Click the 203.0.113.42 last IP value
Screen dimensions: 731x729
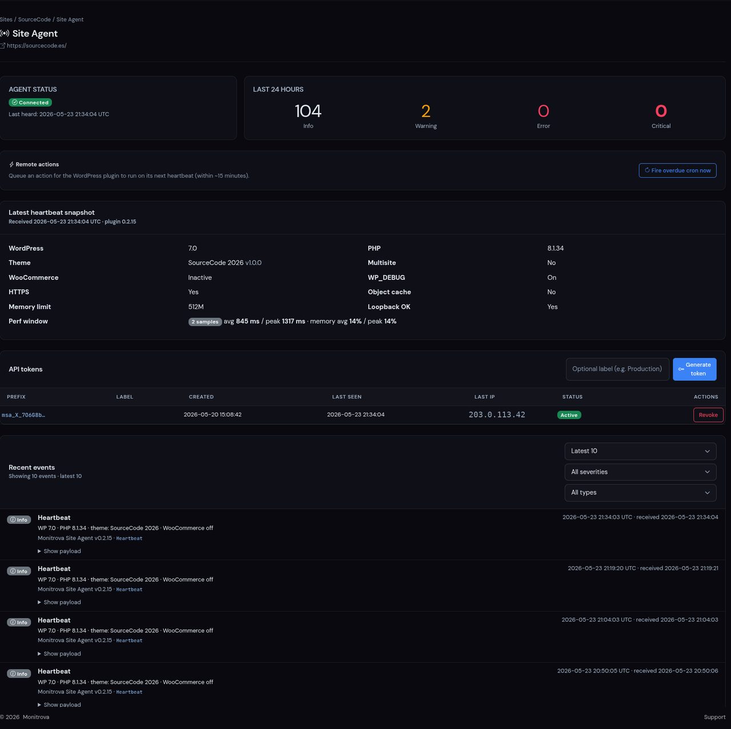497,415
